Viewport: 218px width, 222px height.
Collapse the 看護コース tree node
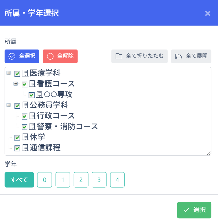pyautogui.click(x=16, y=84)
